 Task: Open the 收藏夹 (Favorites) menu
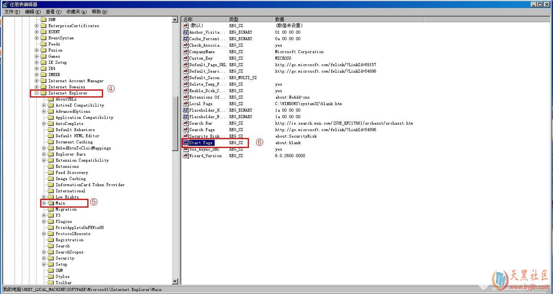[76, 12]
